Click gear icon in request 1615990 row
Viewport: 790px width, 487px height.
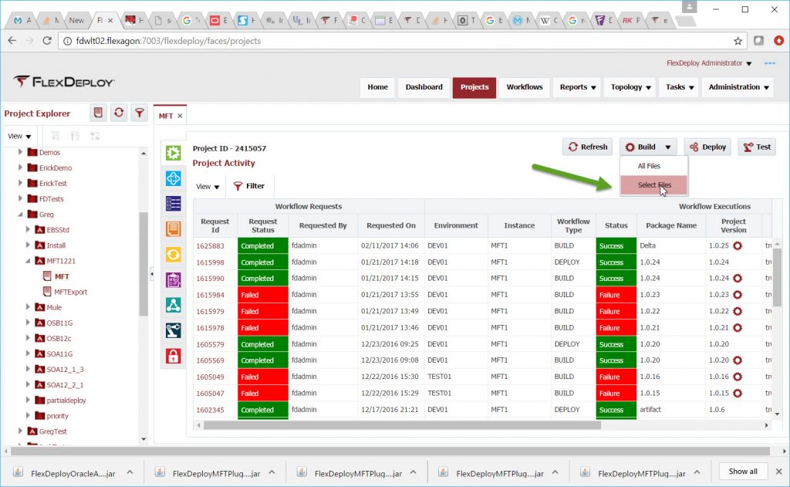(x=738, y=279)
